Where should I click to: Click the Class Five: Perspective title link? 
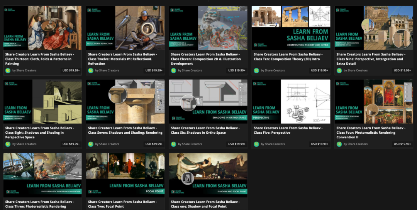click(x=288, y=130)
